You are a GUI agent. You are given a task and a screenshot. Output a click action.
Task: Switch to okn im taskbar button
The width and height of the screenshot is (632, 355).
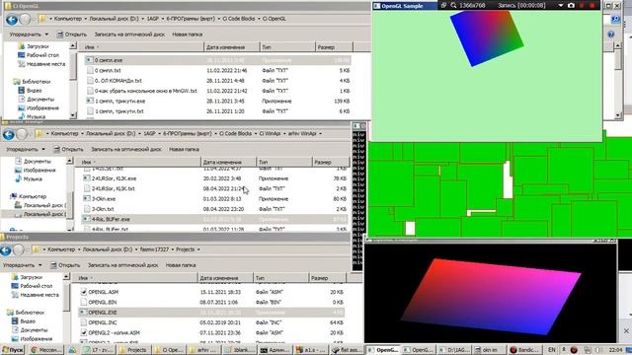(x=489, y=350)
